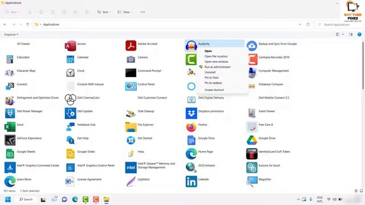Select the Adobe Acrobat icon
Viewport: 365px width, 205px height.
click(x=131, y=46)
